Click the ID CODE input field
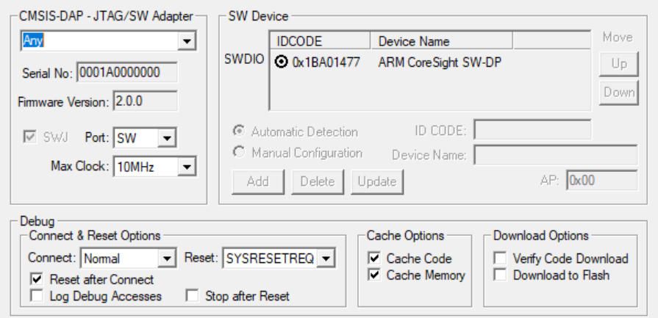The image size is (658, 318). pyautogui.click(x=532, y=130)
